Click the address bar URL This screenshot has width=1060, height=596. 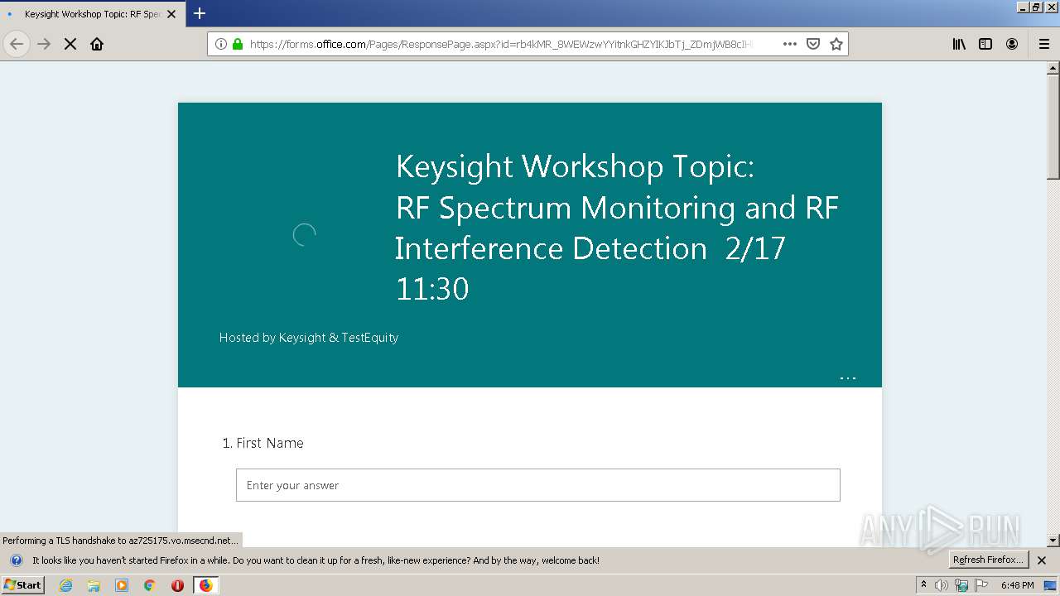pyautogui.click(x=501, y=44)
